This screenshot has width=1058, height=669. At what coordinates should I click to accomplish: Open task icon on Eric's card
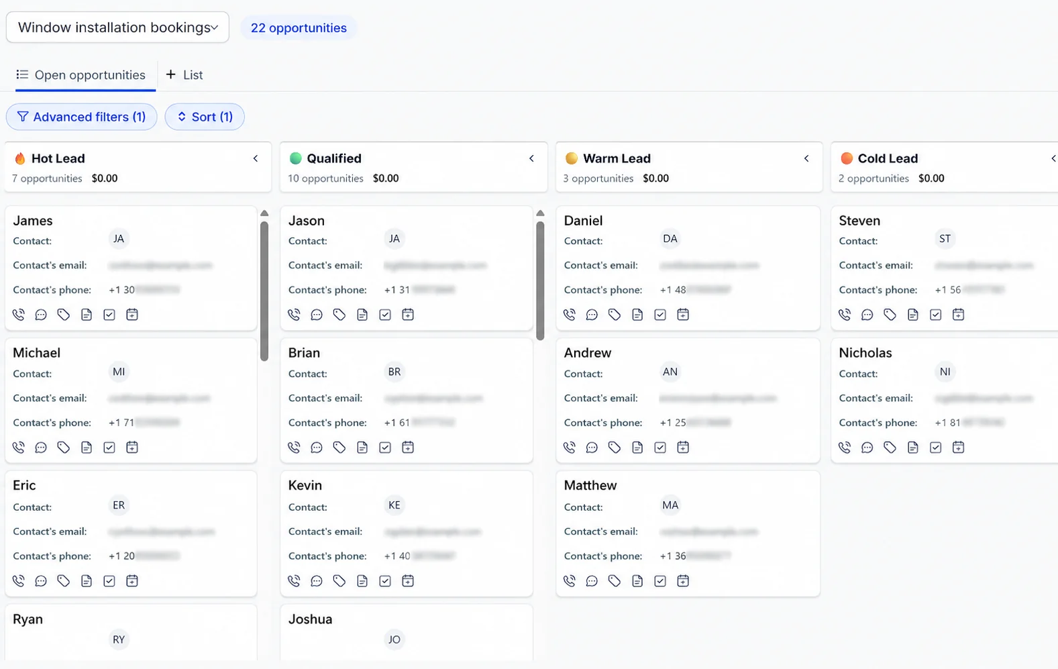[109, 581]
